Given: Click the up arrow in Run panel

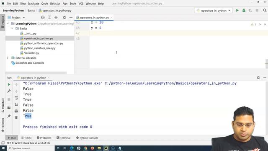Looking at the screenshot, I should point(16,85).
